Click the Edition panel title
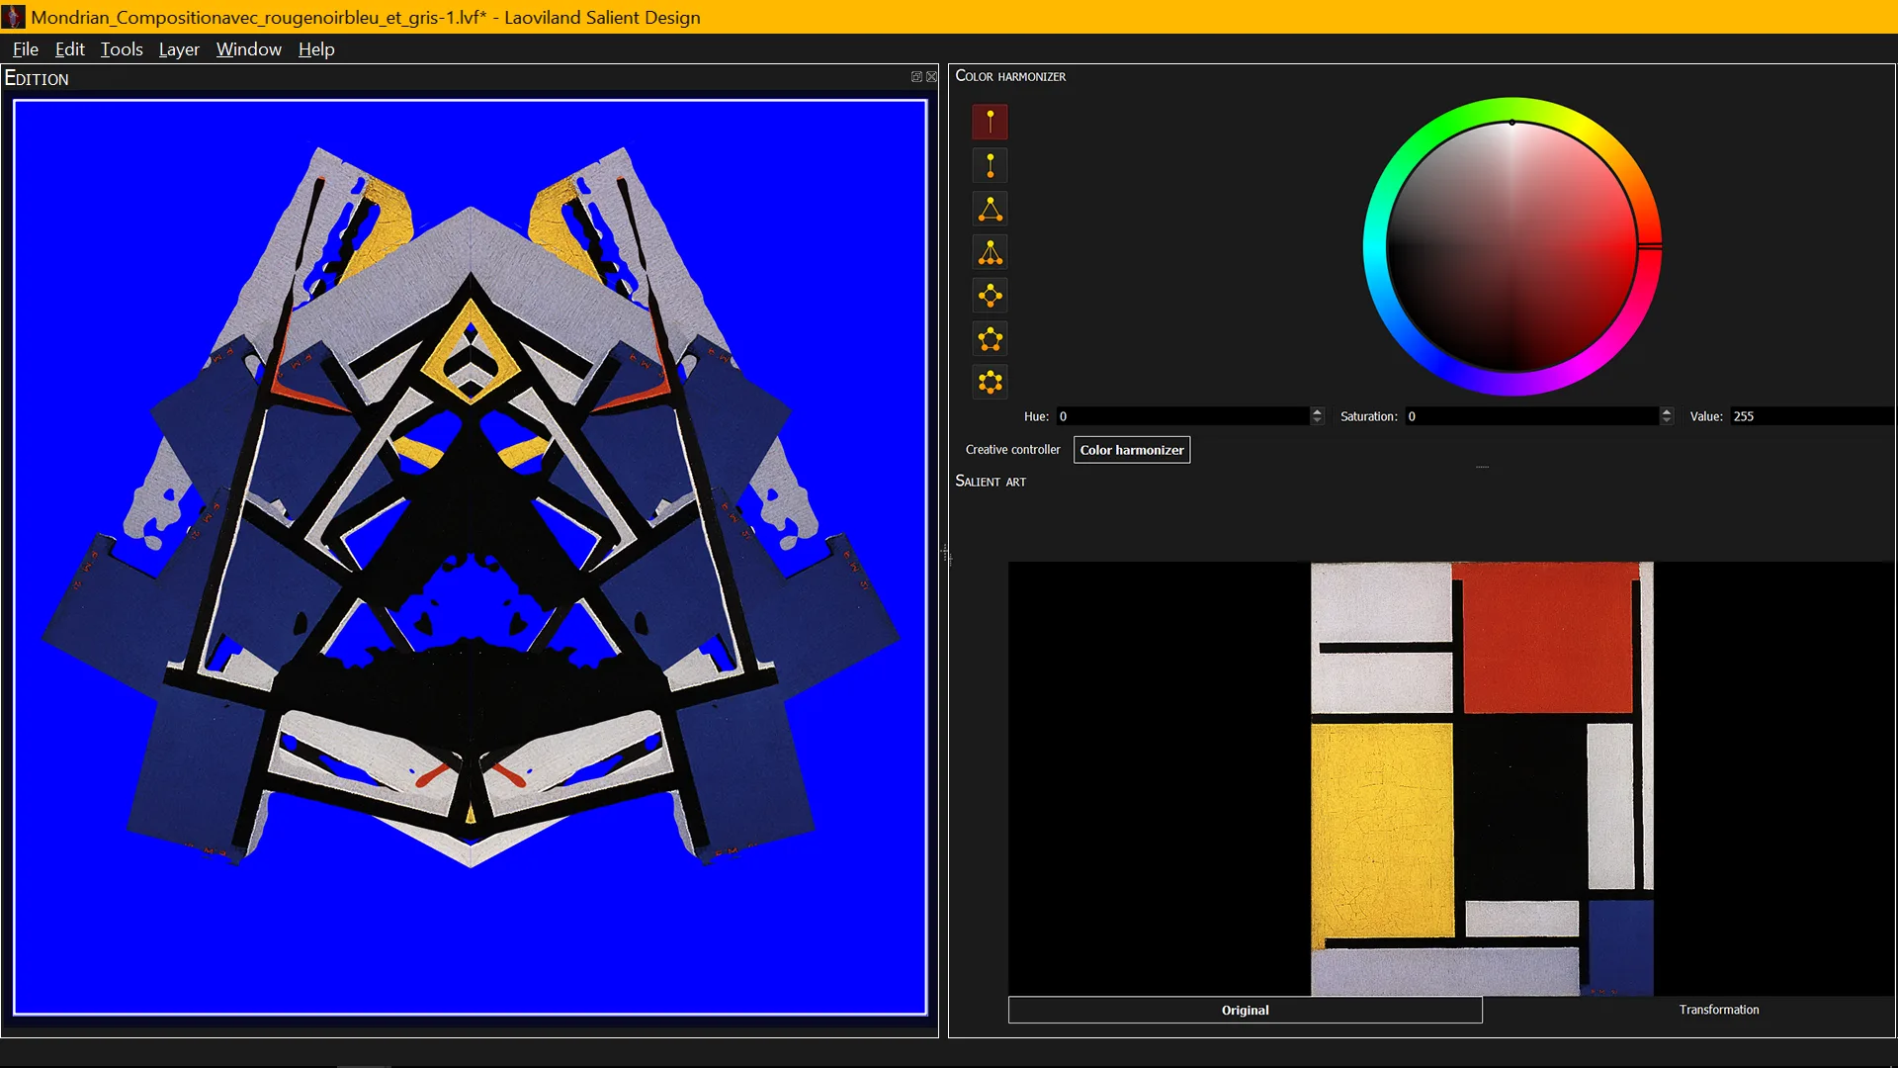1898x1068 pixels. click(x=37, y=78)
